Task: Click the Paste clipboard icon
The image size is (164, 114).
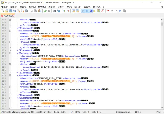Action: [40, 11]
